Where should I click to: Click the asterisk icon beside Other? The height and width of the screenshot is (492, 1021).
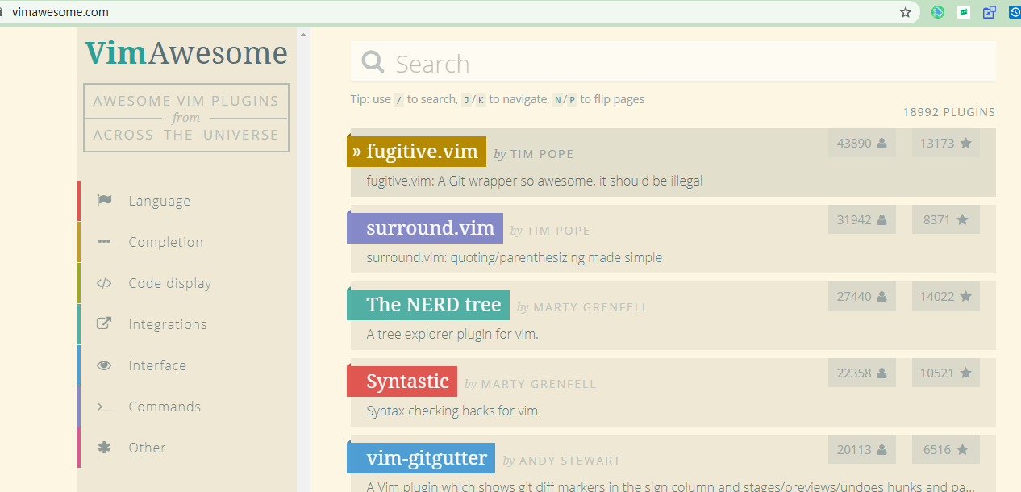pos(104,448)
